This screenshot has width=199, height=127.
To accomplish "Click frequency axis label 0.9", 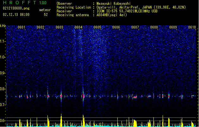I will point(3,73).
